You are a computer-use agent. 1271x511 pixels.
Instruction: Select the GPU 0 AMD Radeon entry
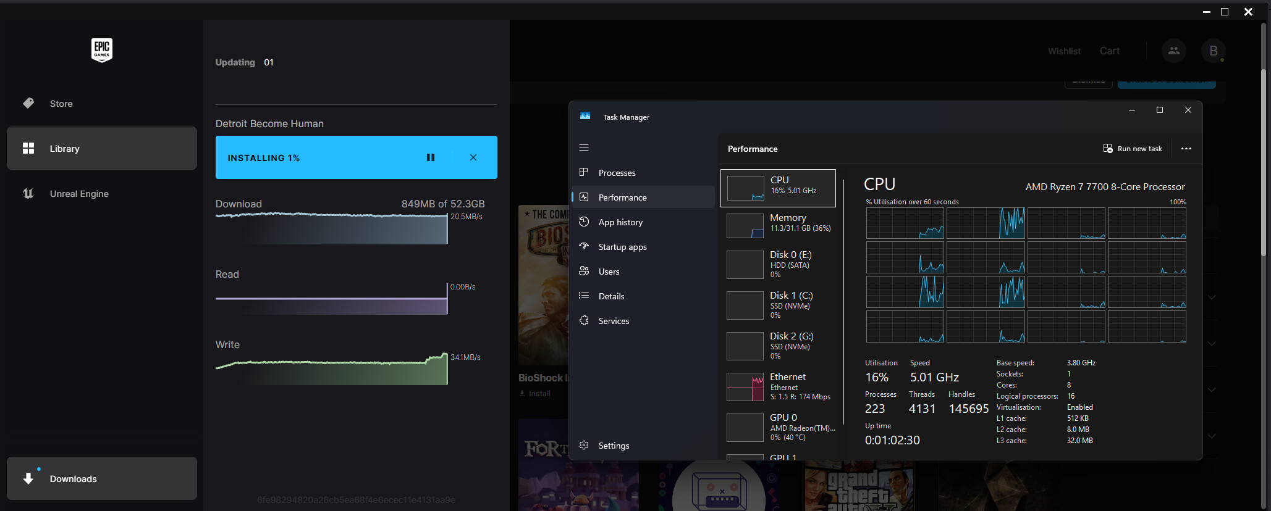point(778,428)
